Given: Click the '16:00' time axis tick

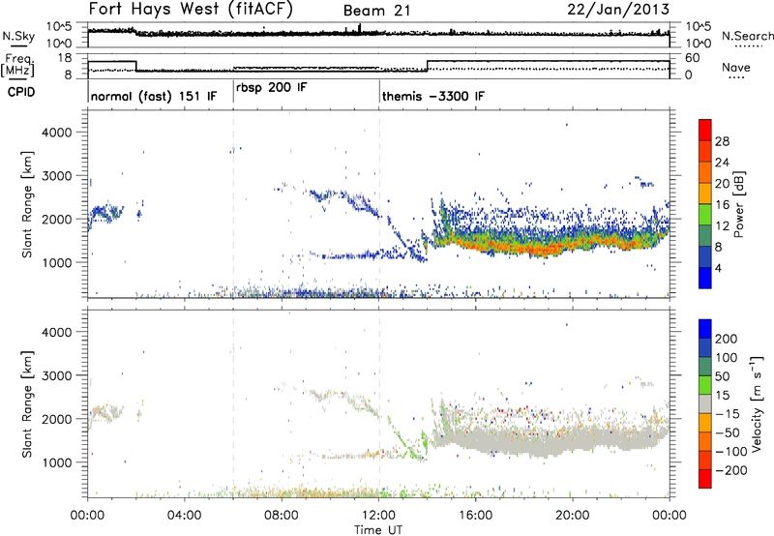Looking at the screenshot, I should [475, 516].
